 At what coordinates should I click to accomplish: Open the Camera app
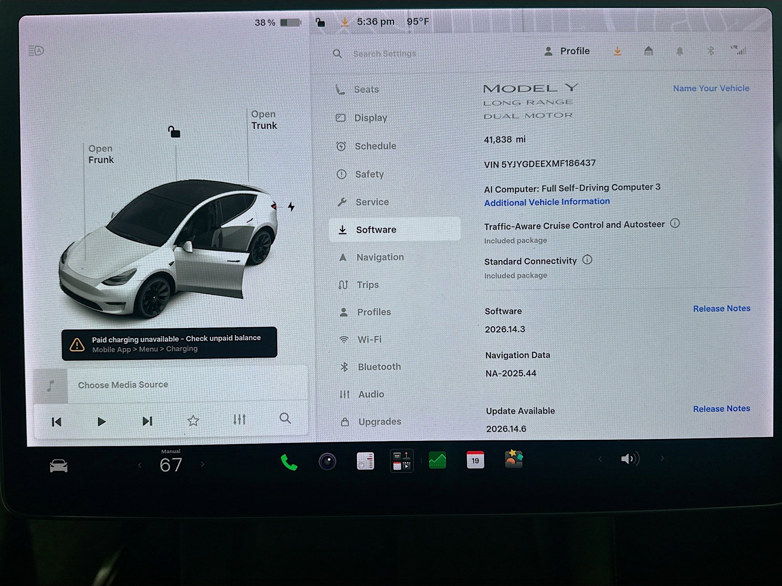pos(327,462)
